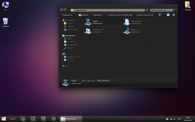Focus the Поиск: Библиотеки search field
The height and width of the screenshot is (122, 195).
point(161,10)
